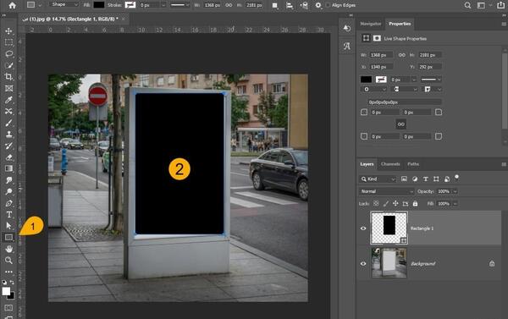
Task: Click the Home button in options bar
Action: click(13, 5)
